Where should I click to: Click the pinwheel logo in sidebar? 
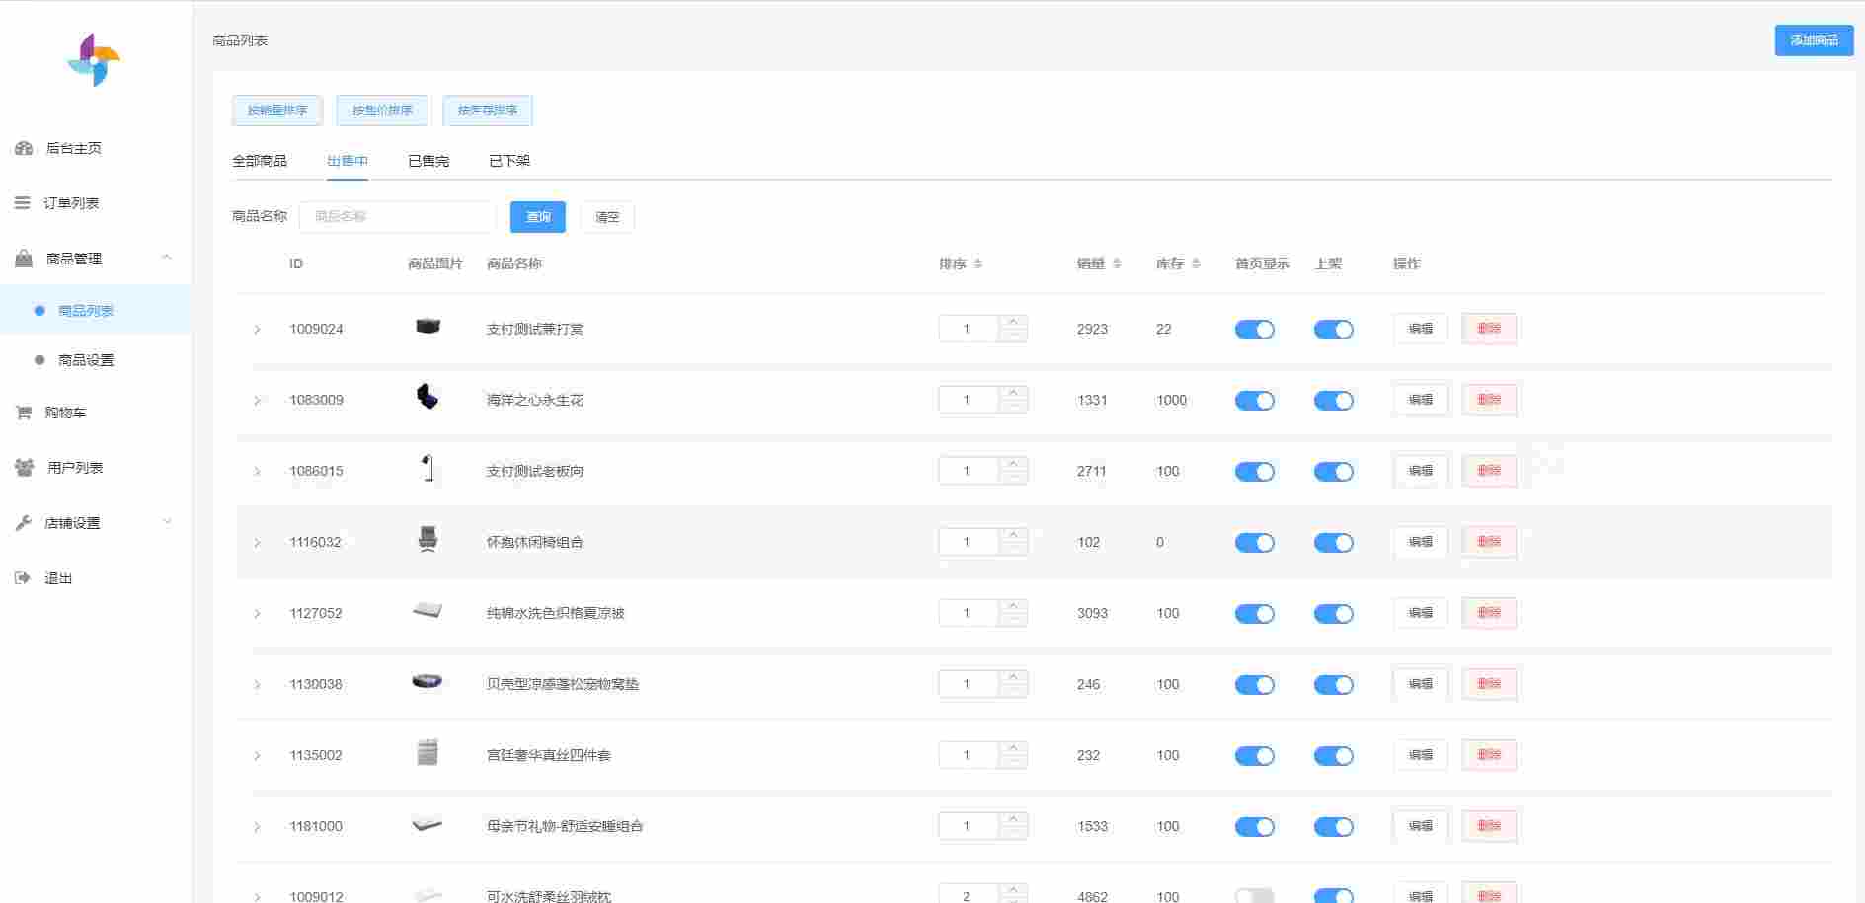94,60
